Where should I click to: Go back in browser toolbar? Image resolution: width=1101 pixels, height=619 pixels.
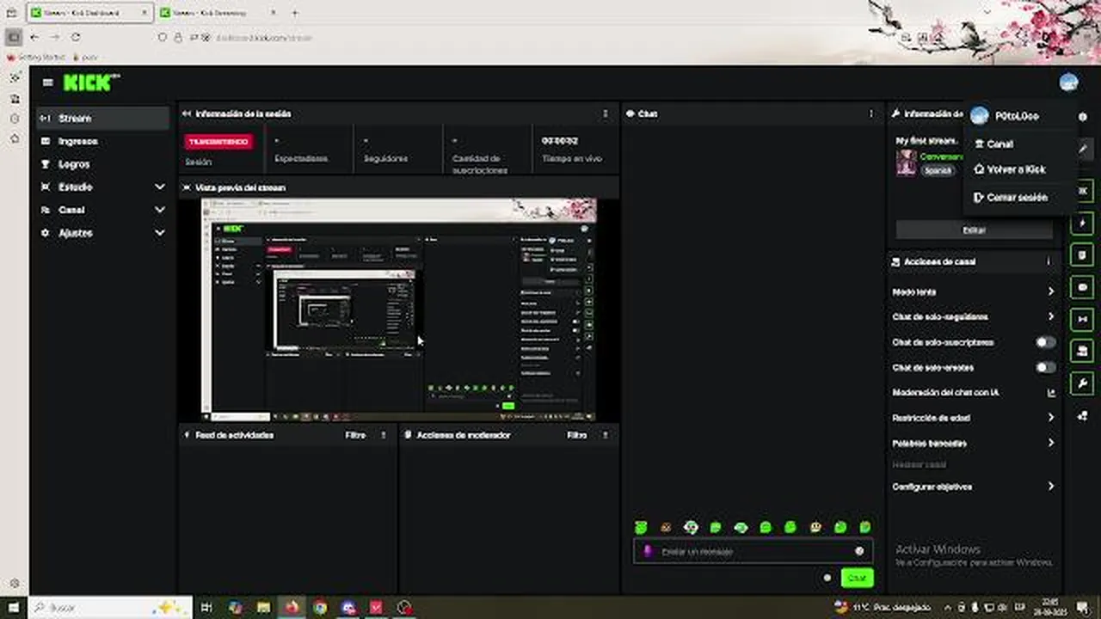coord(34,37)
